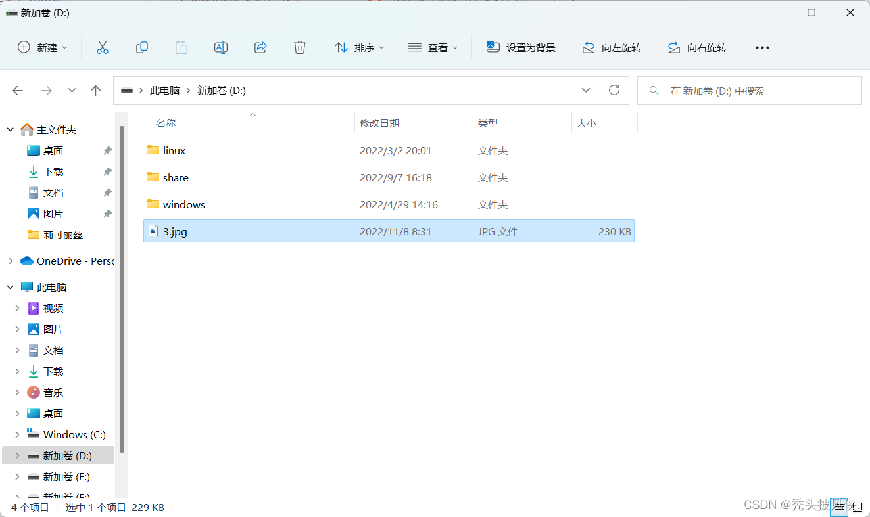Expand the 音乐 tree node

(x=17, y=392)
